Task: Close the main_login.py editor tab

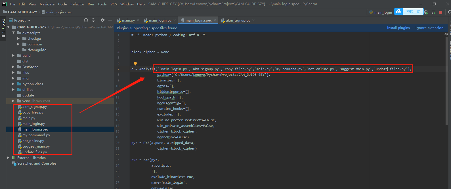Action: click(x=175, y=20)
